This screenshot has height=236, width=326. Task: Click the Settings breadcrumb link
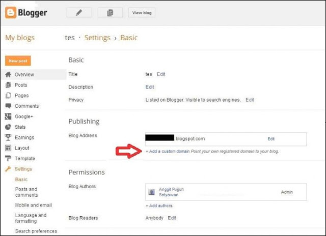(x=97, y=38)
